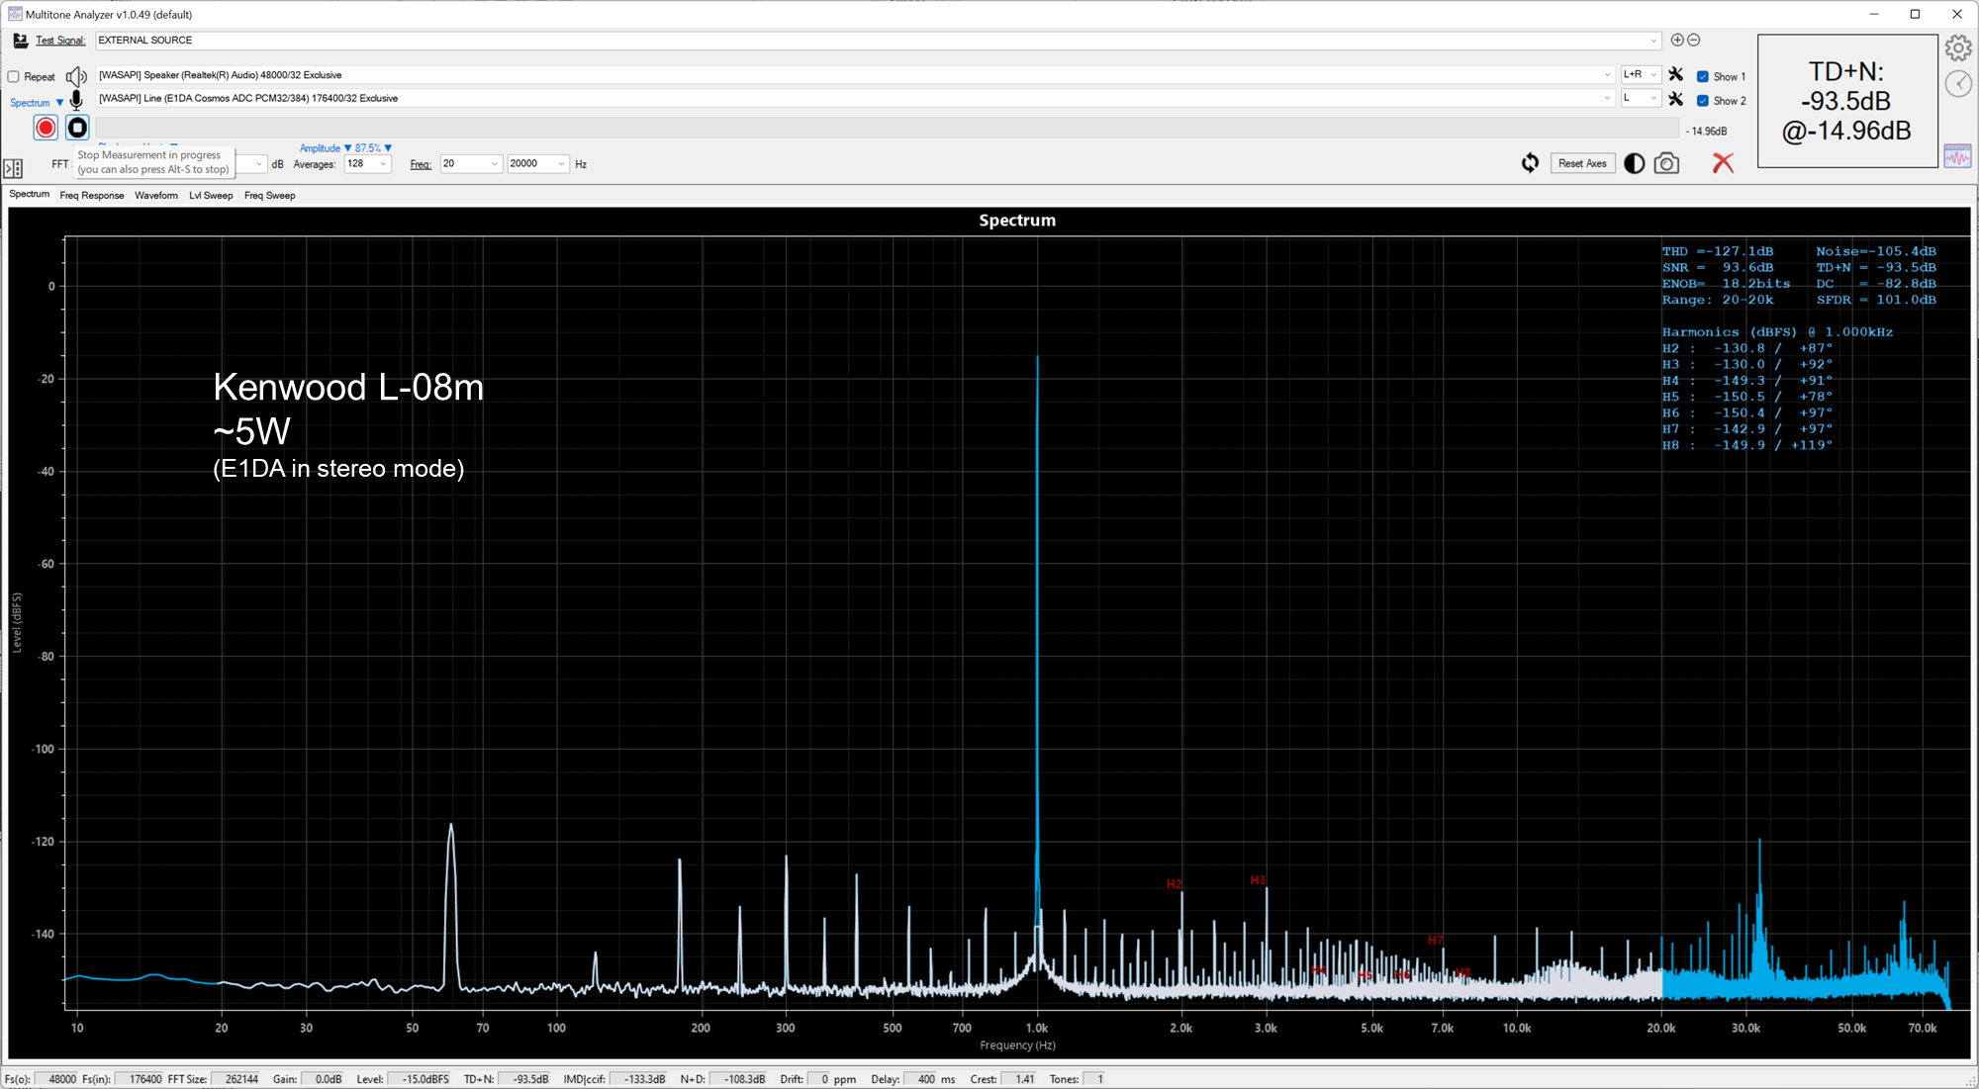Image resolution: width=1979 pixels, height=1089 pixels.
Task: Click the plus icon next to Test Signal
Action: point(1677,40)
